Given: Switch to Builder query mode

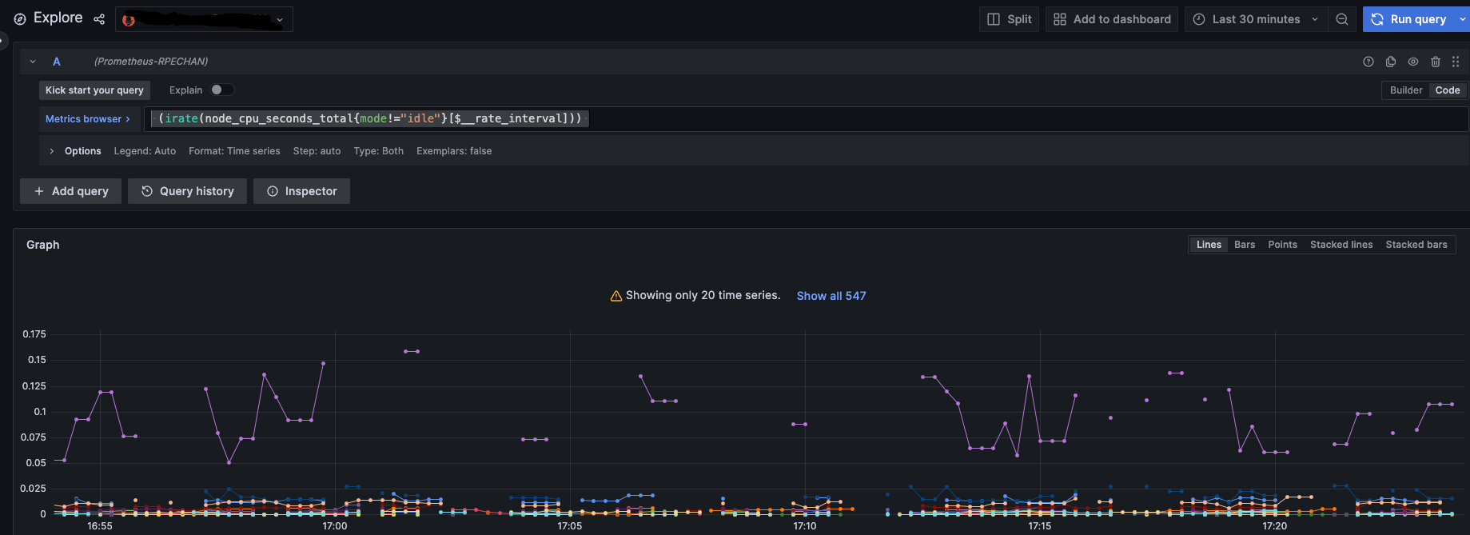Looking at the screenshot, I should (1406, 90).
